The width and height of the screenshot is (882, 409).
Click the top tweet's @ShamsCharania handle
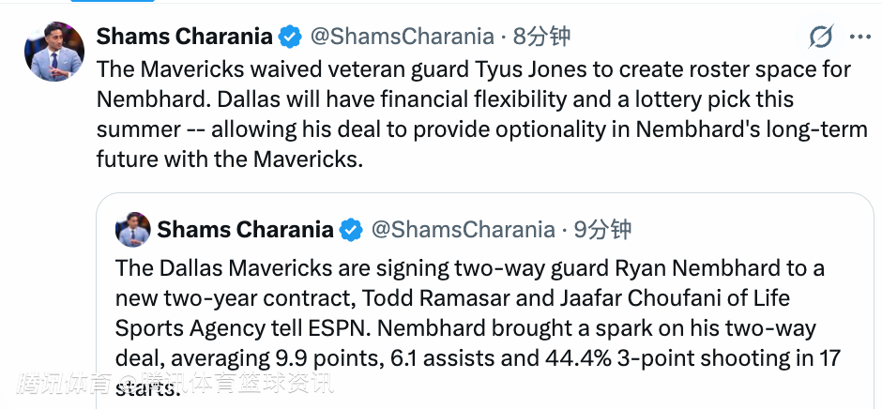point(402,37)
